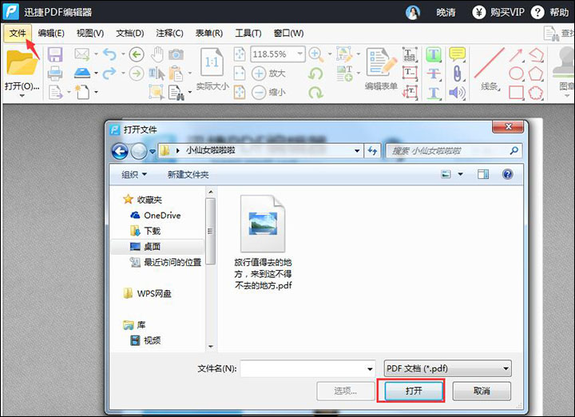Click the back arrow in file dialog

click(120, 150)
